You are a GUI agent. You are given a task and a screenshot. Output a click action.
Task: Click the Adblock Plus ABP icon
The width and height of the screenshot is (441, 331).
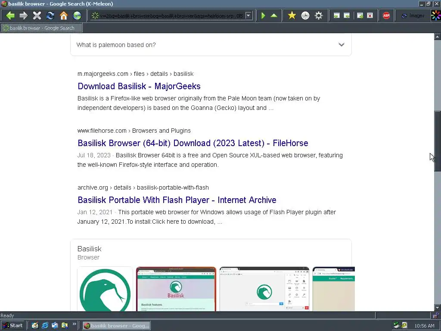386,16
